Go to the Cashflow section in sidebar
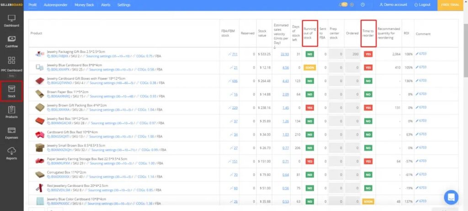The height and width of the screenshot is (211, 468). [x=12, y=41]
